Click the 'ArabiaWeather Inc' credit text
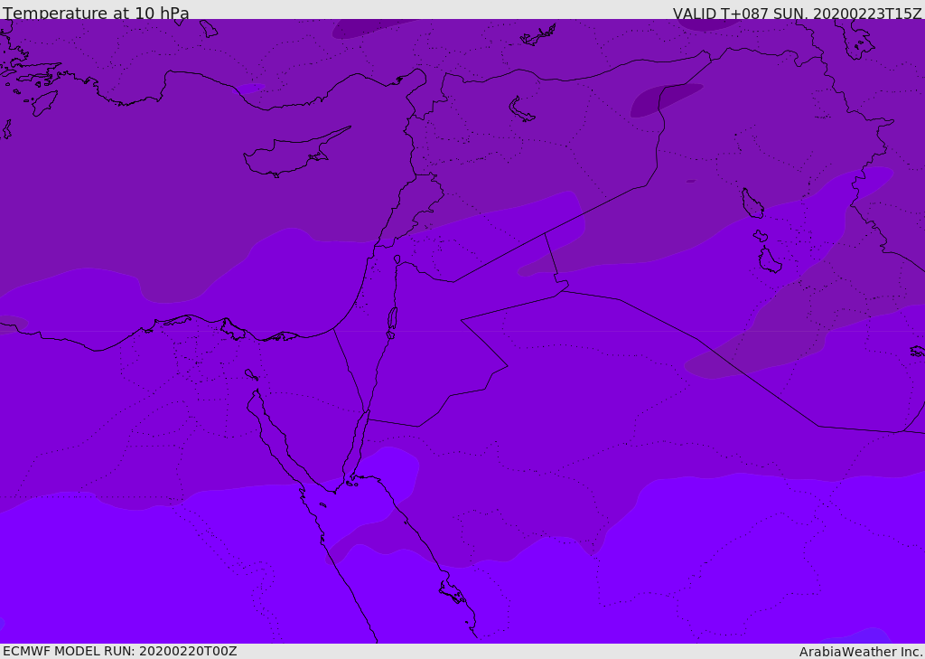The height and width of the screenshot is (659, 925). (860, 652)
